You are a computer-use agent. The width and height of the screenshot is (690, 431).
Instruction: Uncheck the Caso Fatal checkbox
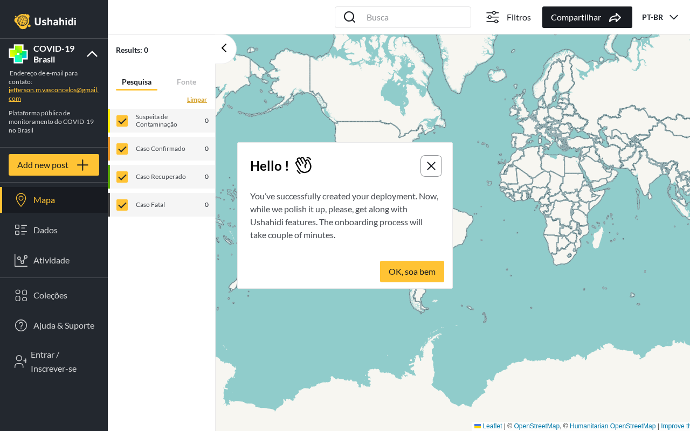(122, 205)
